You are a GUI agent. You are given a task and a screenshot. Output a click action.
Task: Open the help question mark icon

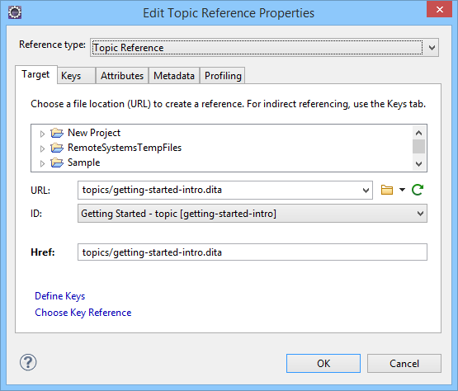[x=28, y=362]
